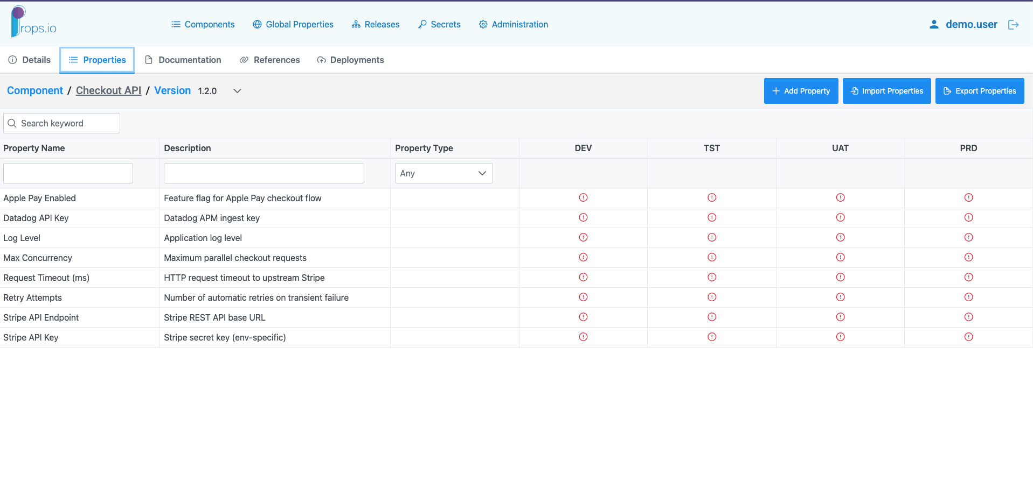The image size is (1033, 482).
Task: Expand the version 1.2.0 dropdown chevron
Action: point(237,91)
